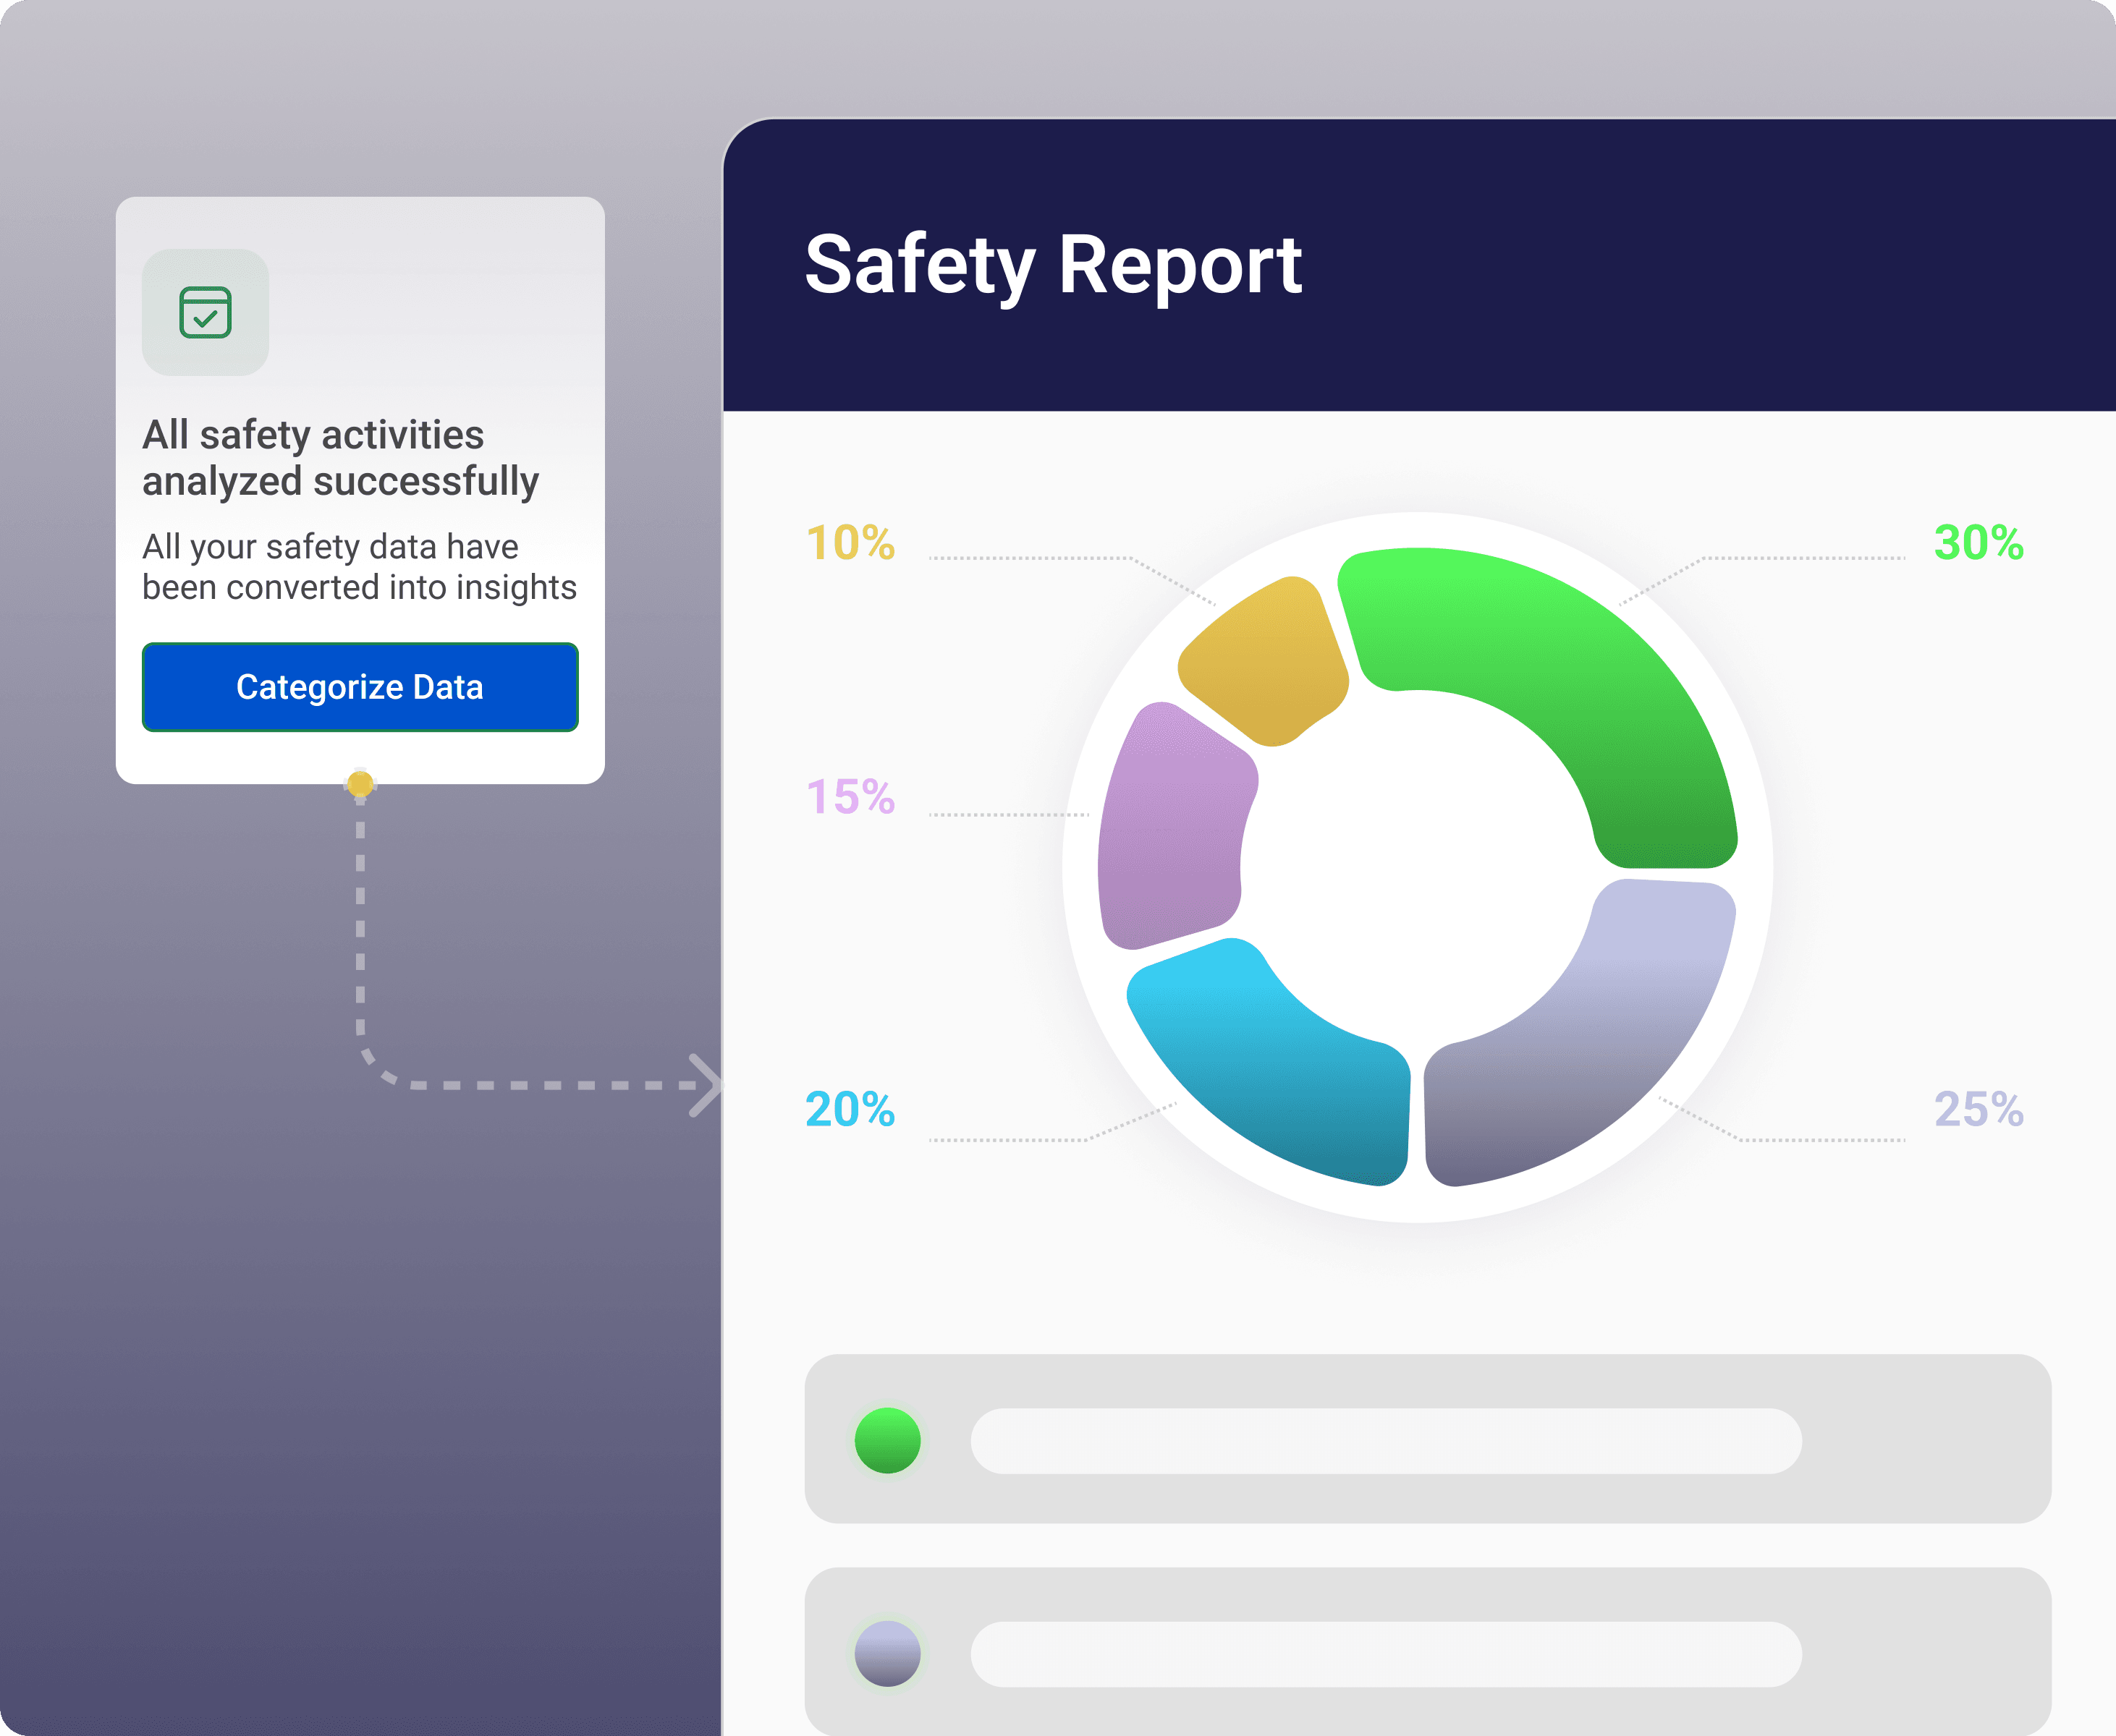2116x1736 pixels.
Task: Click the 30% label
Action: click(x=1978, y=543)
